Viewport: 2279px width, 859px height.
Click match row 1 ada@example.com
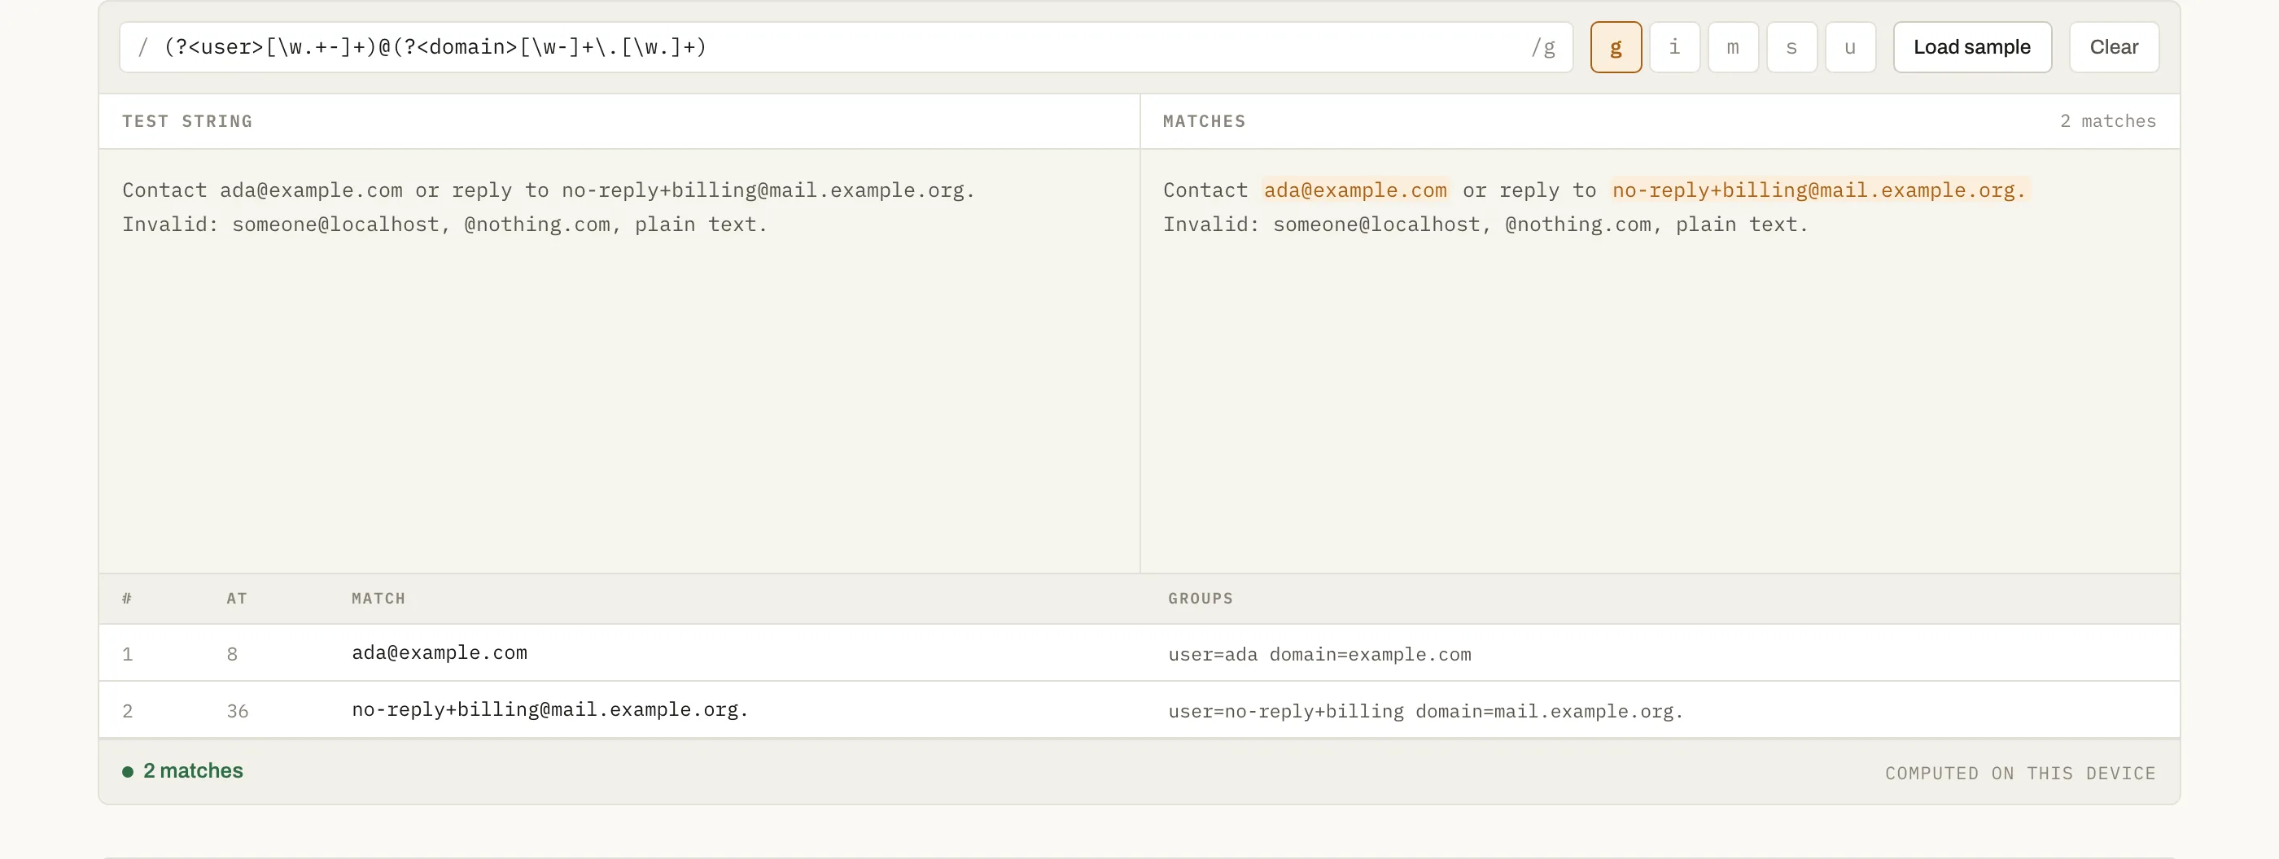[1139, 653]
